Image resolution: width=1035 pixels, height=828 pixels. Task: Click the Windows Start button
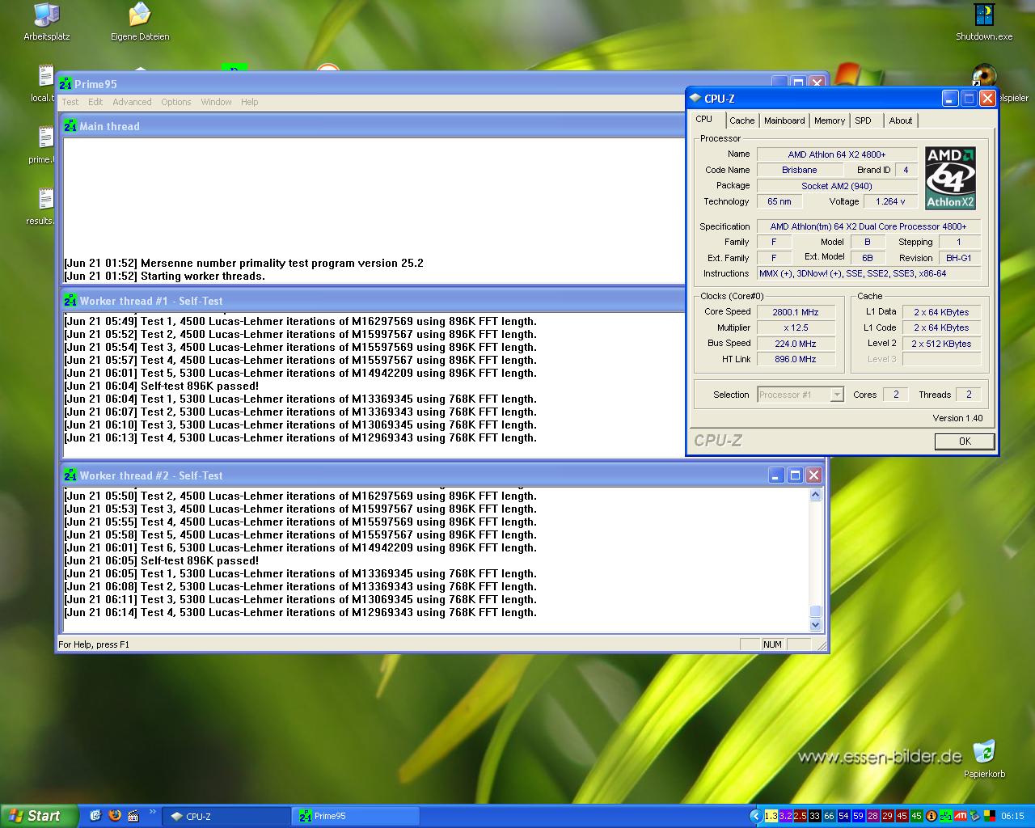click(36, 816)
